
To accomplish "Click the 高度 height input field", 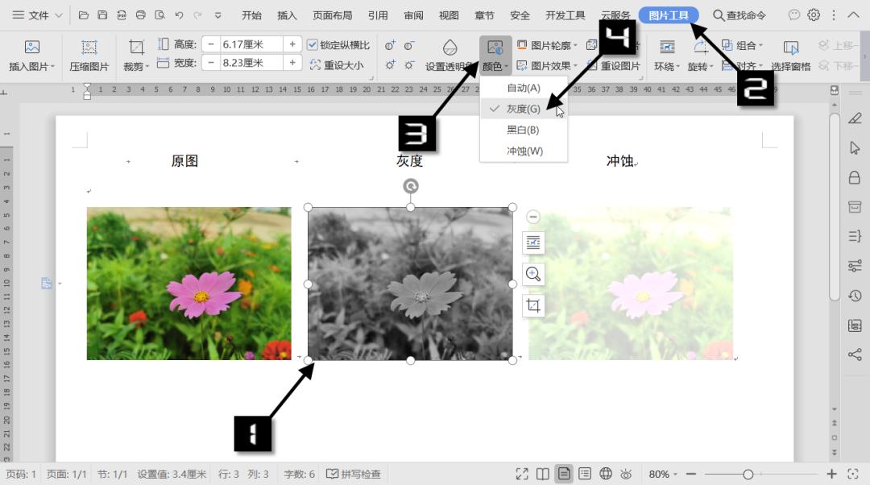I will click(x=250, y=44).
